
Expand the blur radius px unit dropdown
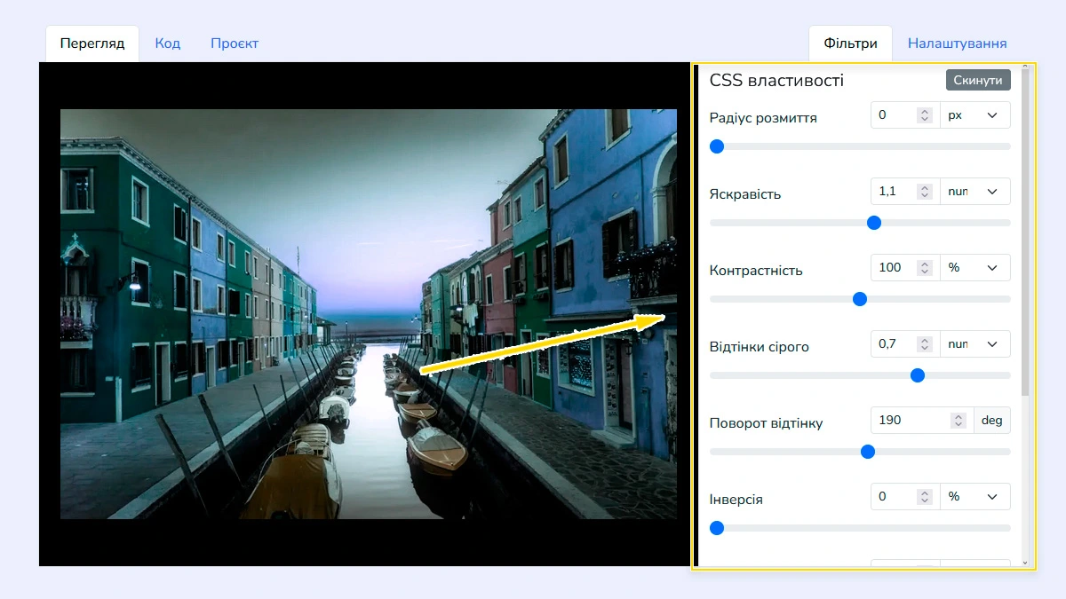tap(975, 115)
